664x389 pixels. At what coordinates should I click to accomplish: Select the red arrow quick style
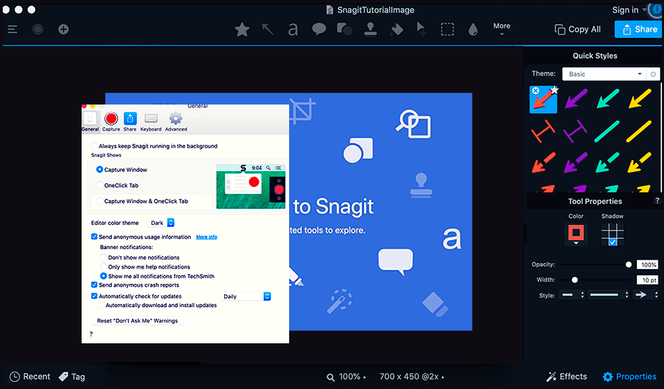544,100
